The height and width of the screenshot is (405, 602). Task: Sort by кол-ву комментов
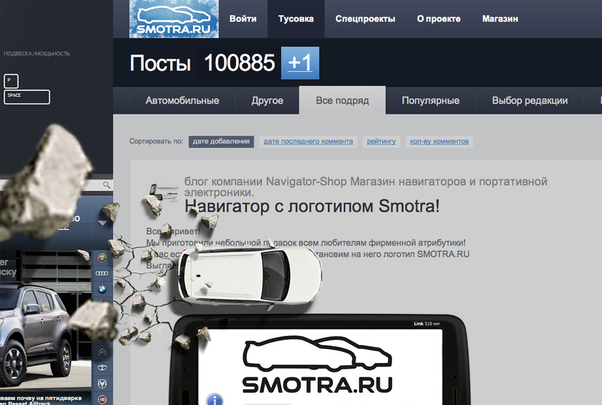[439, 141]
